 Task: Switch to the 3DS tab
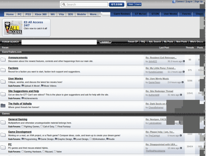click(x=70, y=14)
